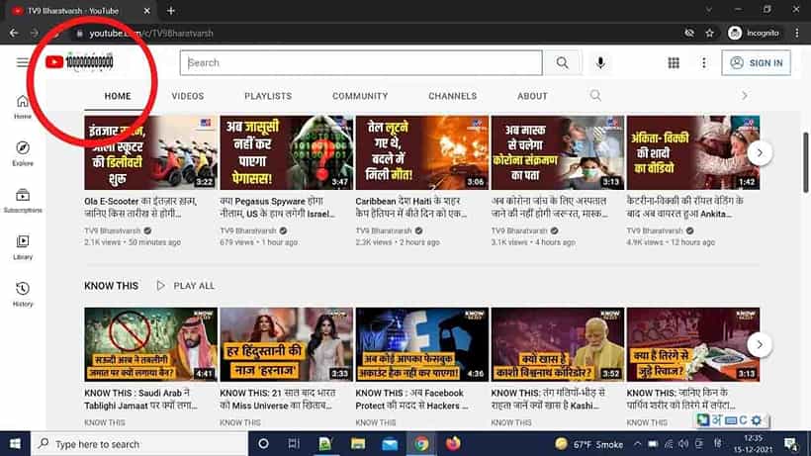
Task: Click weather 67°F Smoke in taskbar
Action: pos(588,444)
